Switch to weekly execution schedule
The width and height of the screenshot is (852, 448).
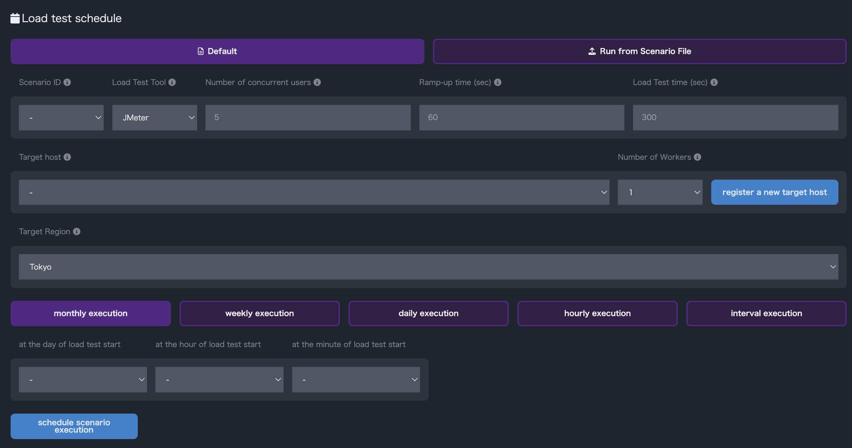259,313
